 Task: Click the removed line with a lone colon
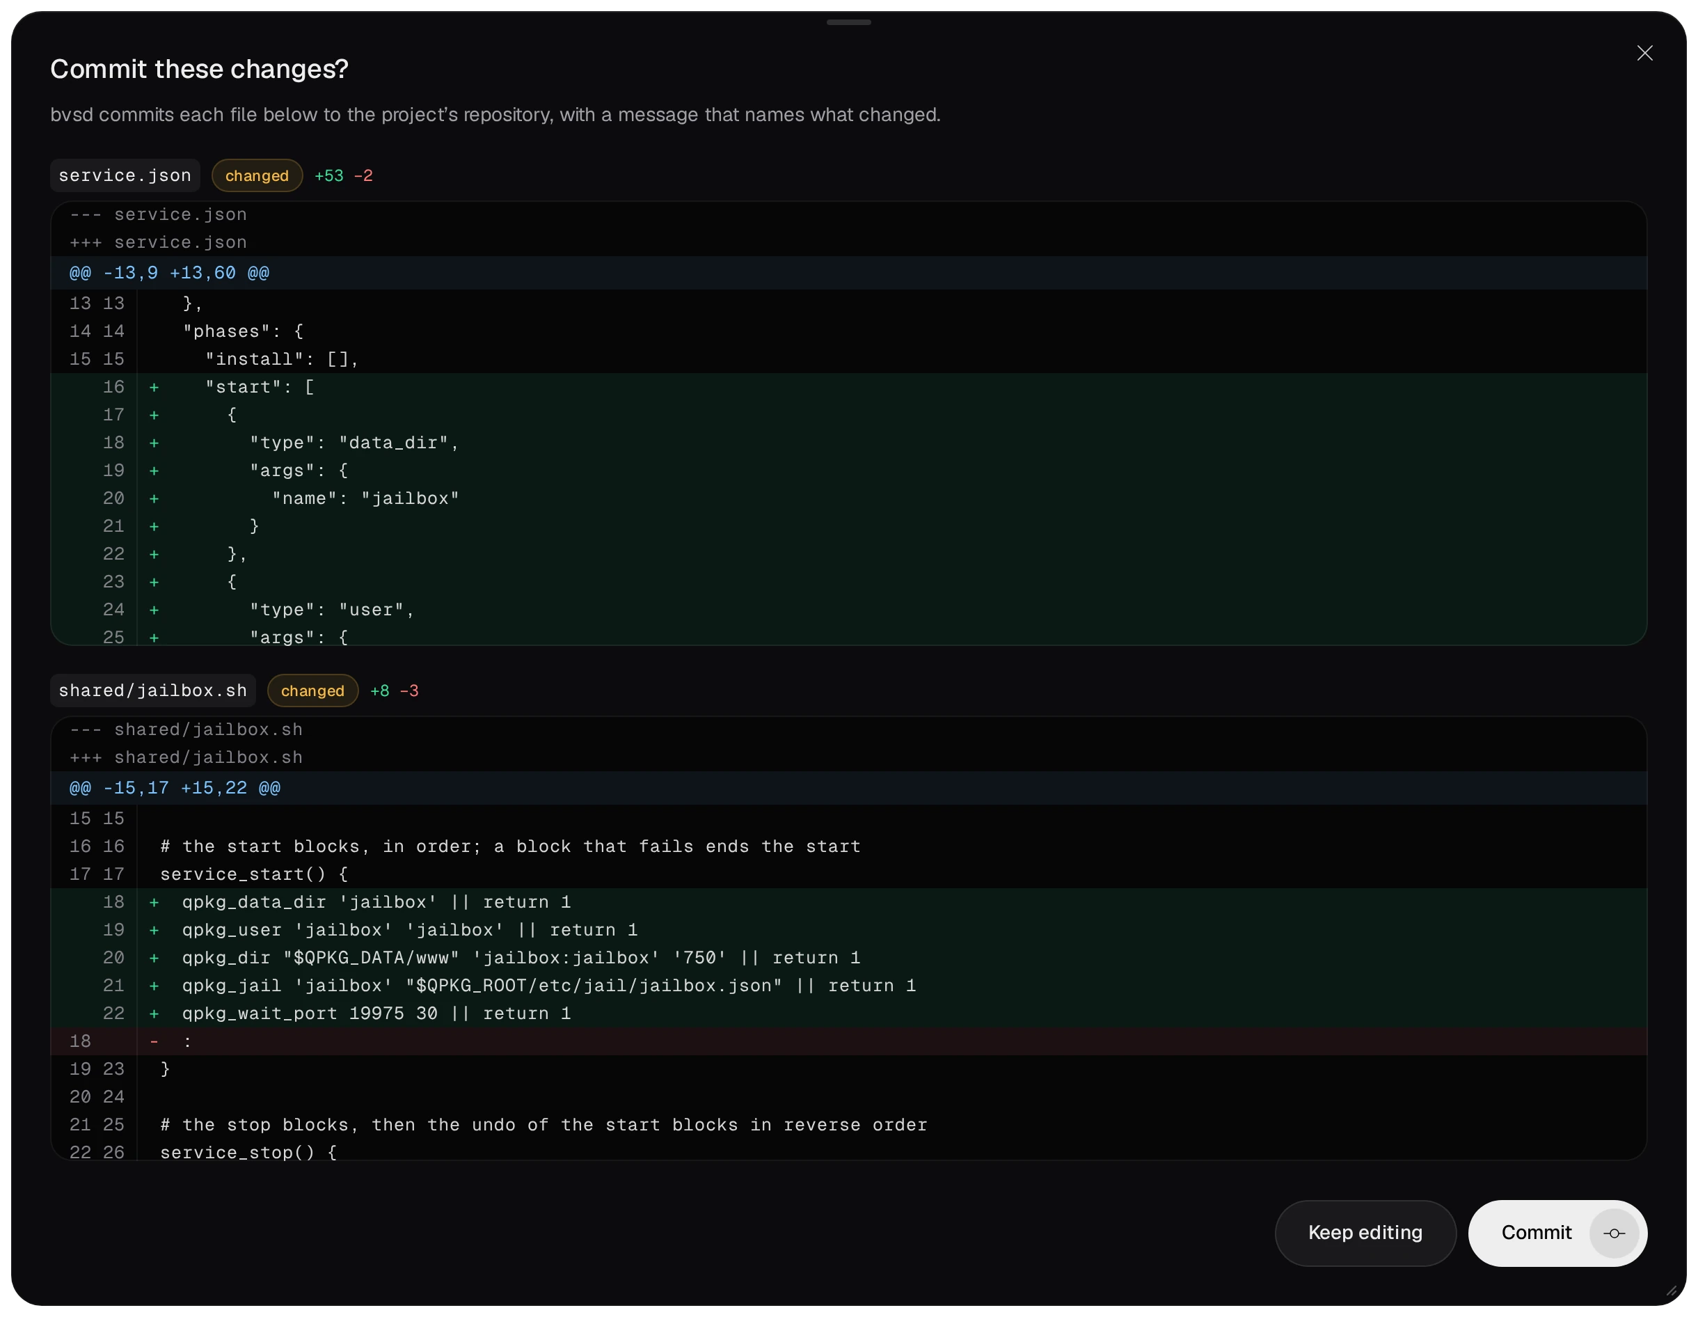[849, 1041]
